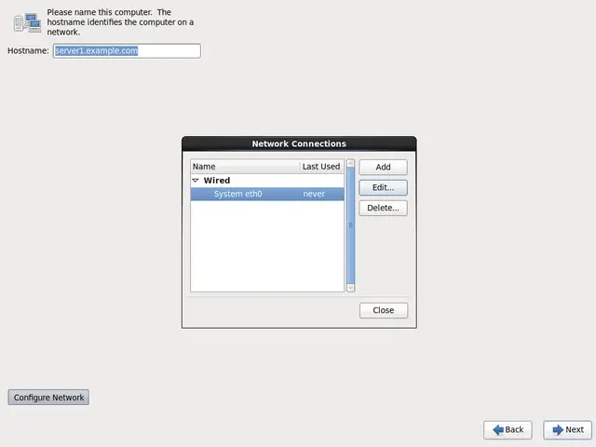Click into the Hostname input field
Image resolution: width=596 pixels, height=447 pixels.
click(x=127, y=51)
